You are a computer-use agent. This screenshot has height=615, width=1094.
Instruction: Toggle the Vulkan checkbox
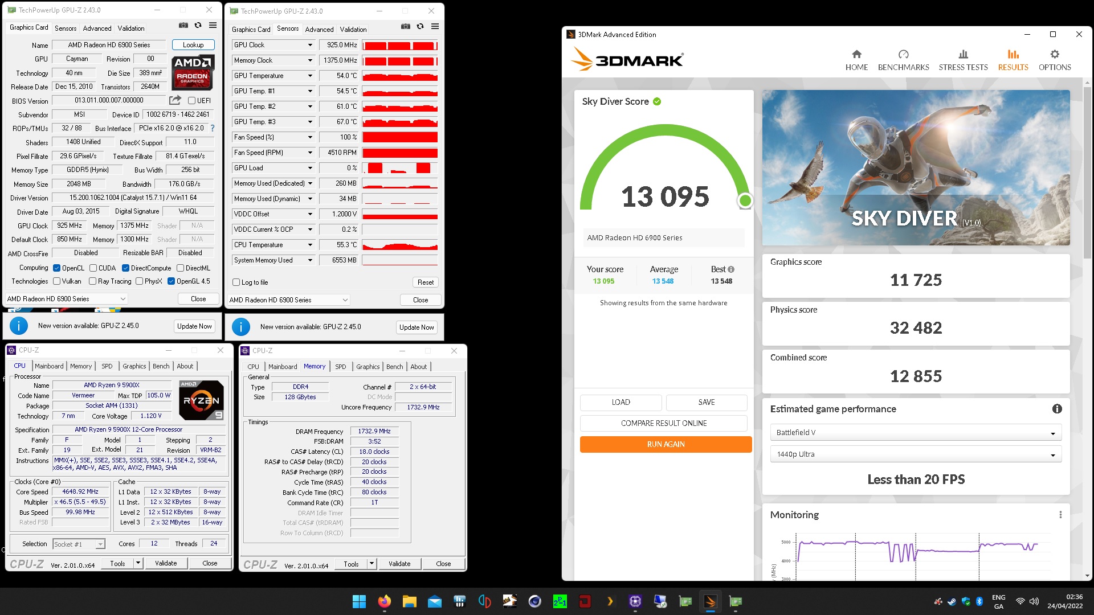tap(56, 281)
